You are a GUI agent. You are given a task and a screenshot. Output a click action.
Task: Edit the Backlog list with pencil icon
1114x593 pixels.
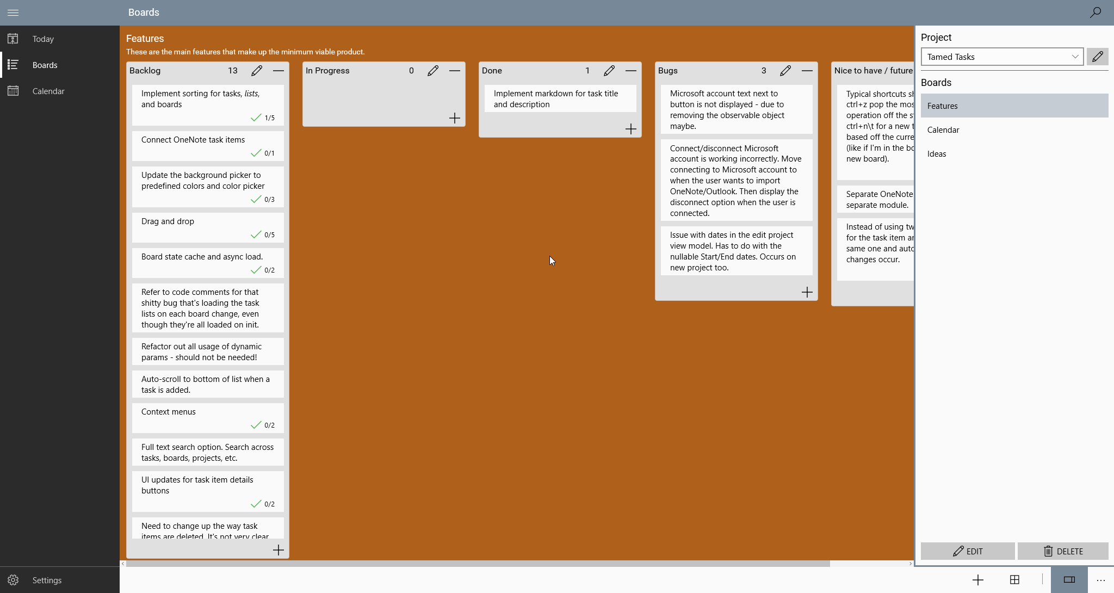tap(257, 71)
